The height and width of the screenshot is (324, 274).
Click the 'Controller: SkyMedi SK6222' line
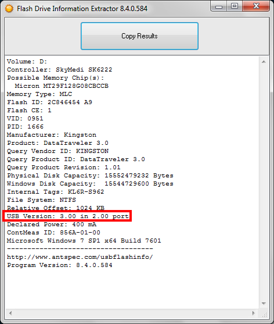tap(60, 70)
